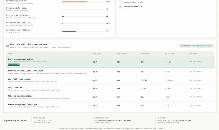Select 'Run full test suite' action

pos(110,81)
